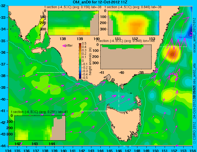Click the 't section ... lat=-38' inset title
The width and height of the screenshot is (197, 152).
point(73,7)
